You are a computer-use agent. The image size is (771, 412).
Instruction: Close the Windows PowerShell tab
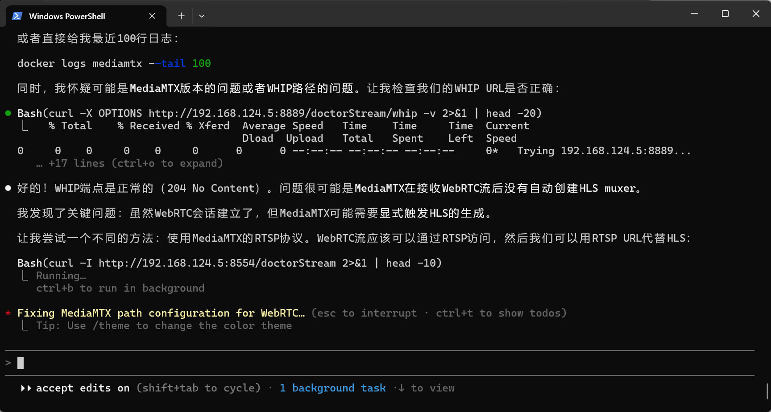click(152, 16)
